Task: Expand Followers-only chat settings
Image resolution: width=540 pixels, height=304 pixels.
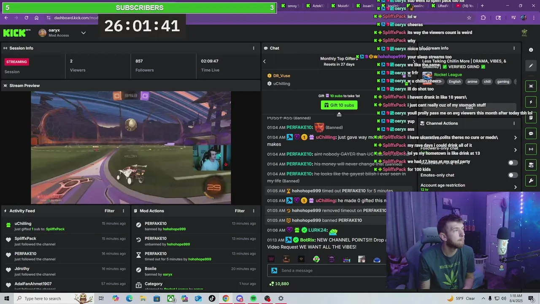Action: 515,150
